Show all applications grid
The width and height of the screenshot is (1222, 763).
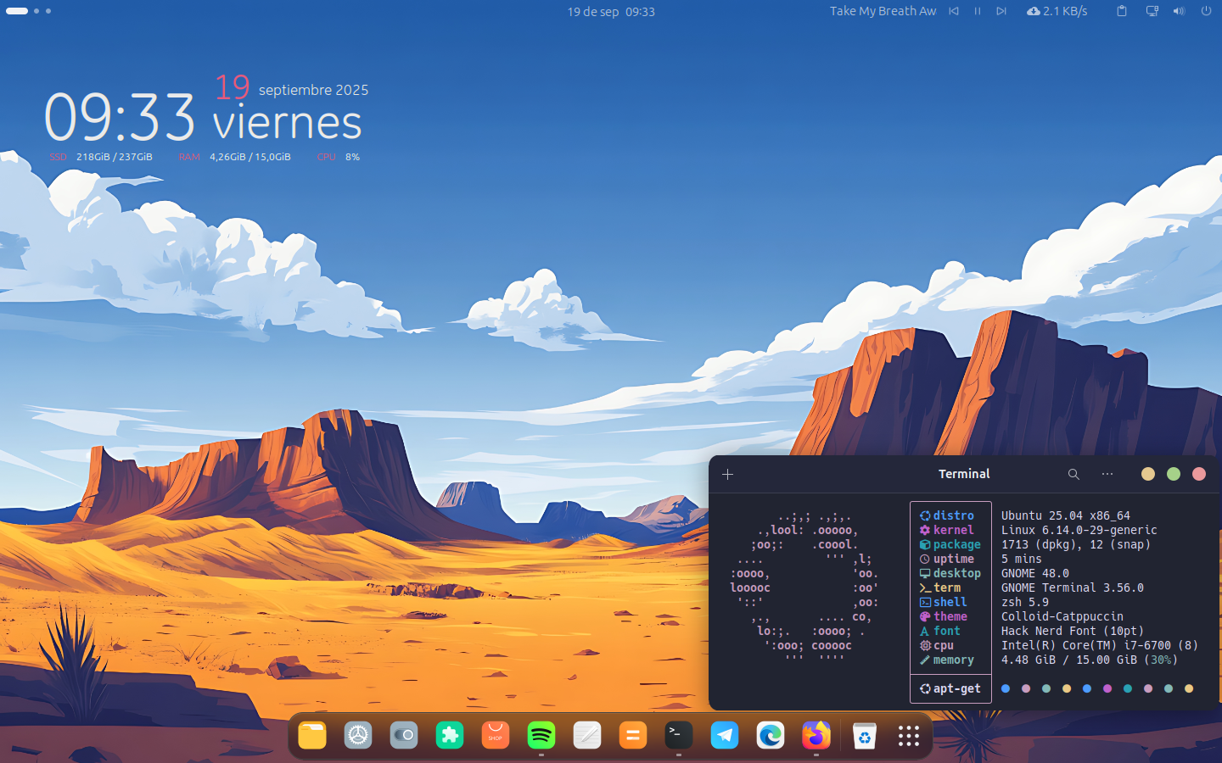[909, 735]
